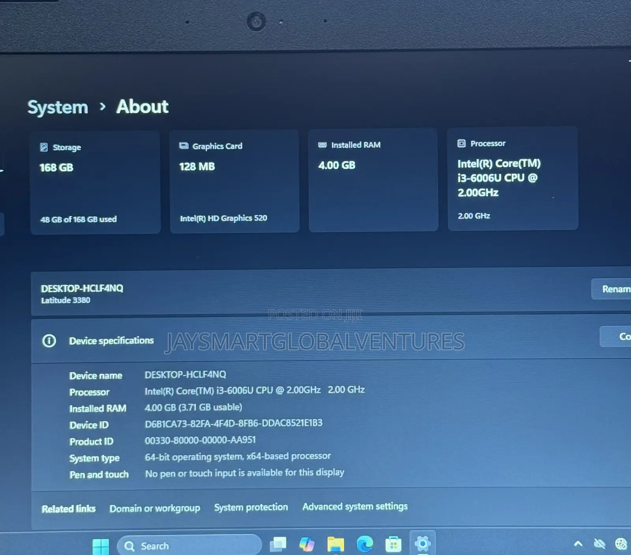The image size is (631, 555).
Task: Click the Processor chip icon
Action: pyautogui.click(x=461, y=143)
